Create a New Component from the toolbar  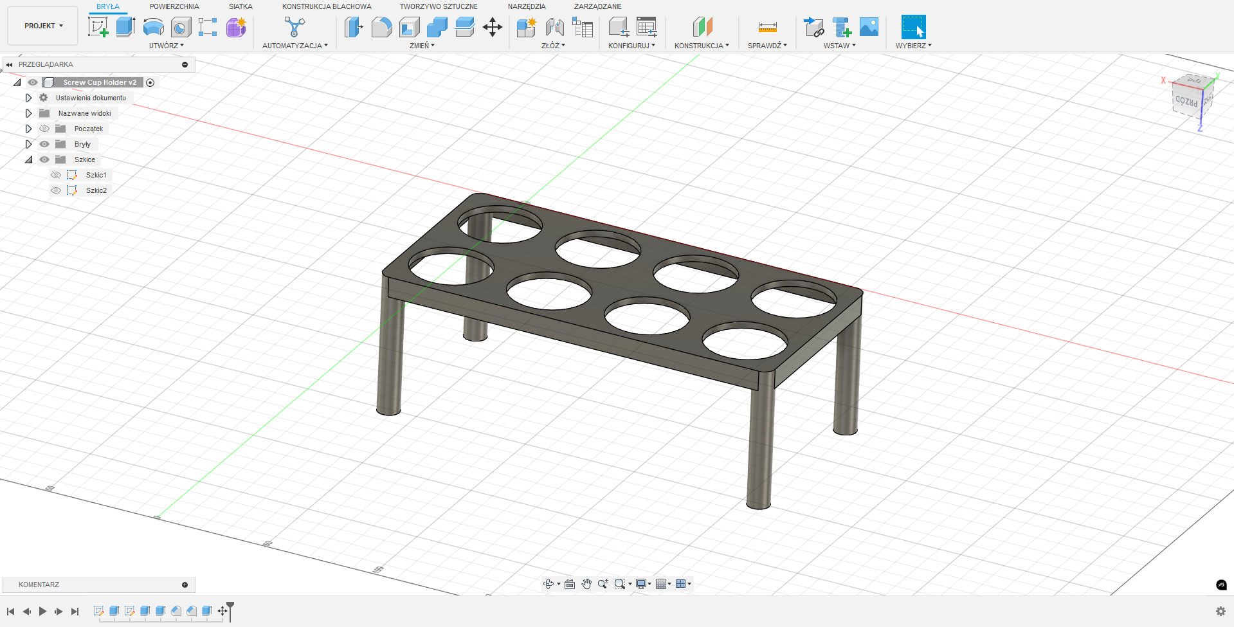[x=526, y=27]
